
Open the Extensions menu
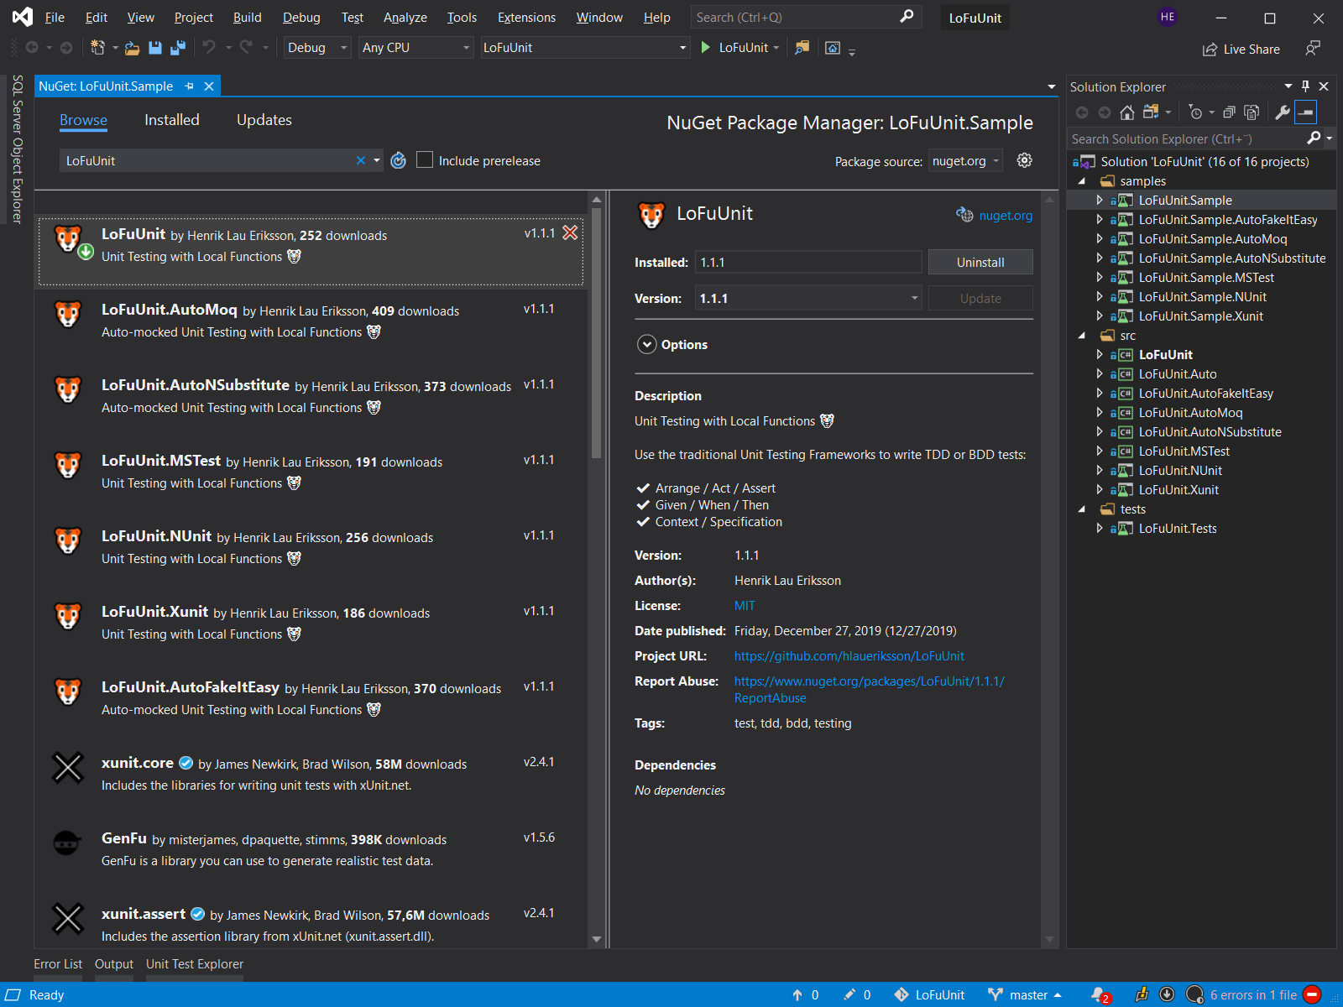[526, 18]
